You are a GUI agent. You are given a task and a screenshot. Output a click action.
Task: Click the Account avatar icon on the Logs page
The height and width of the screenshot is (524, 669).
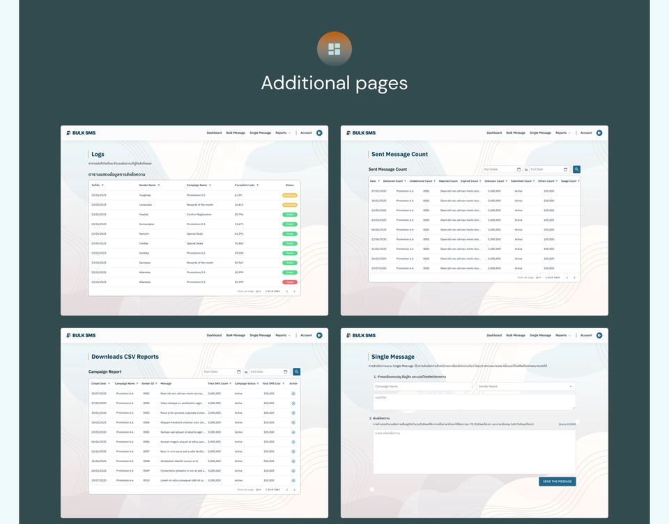click(x=319, y=132)
